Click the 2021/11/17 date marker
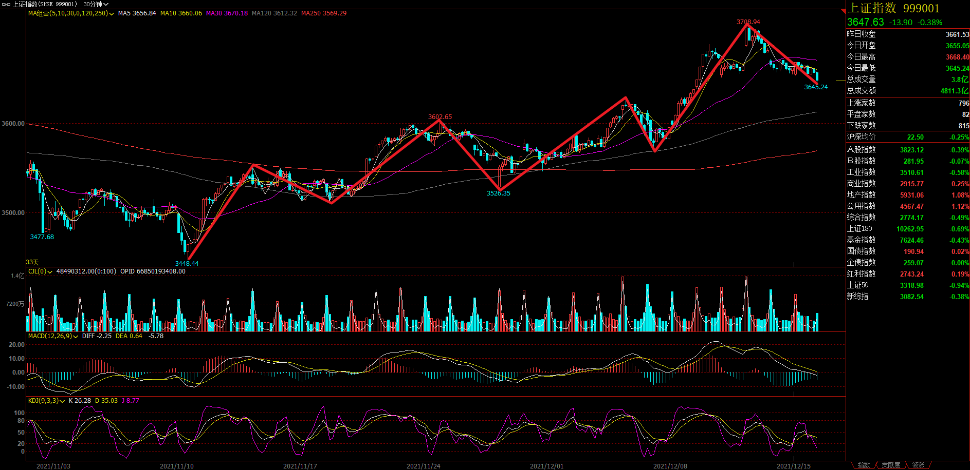This screenshot has width=970, height=470. (300, 466)
